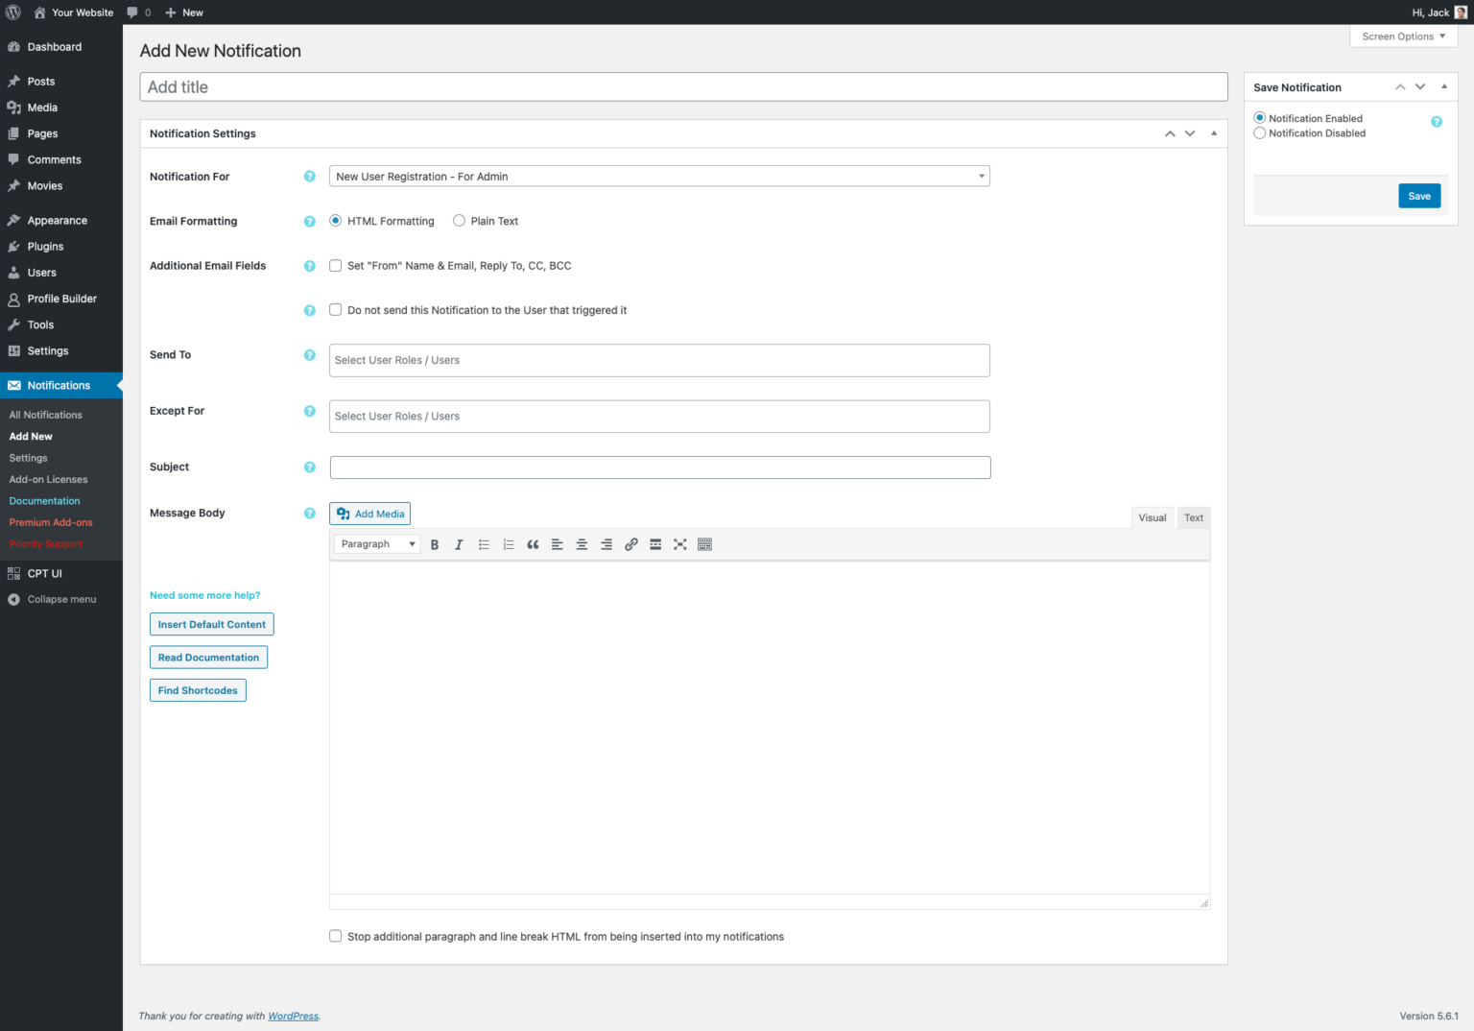Open Settings under Notifications menu
This screenshot has width=1474, height=1031.
click(27, 457)
